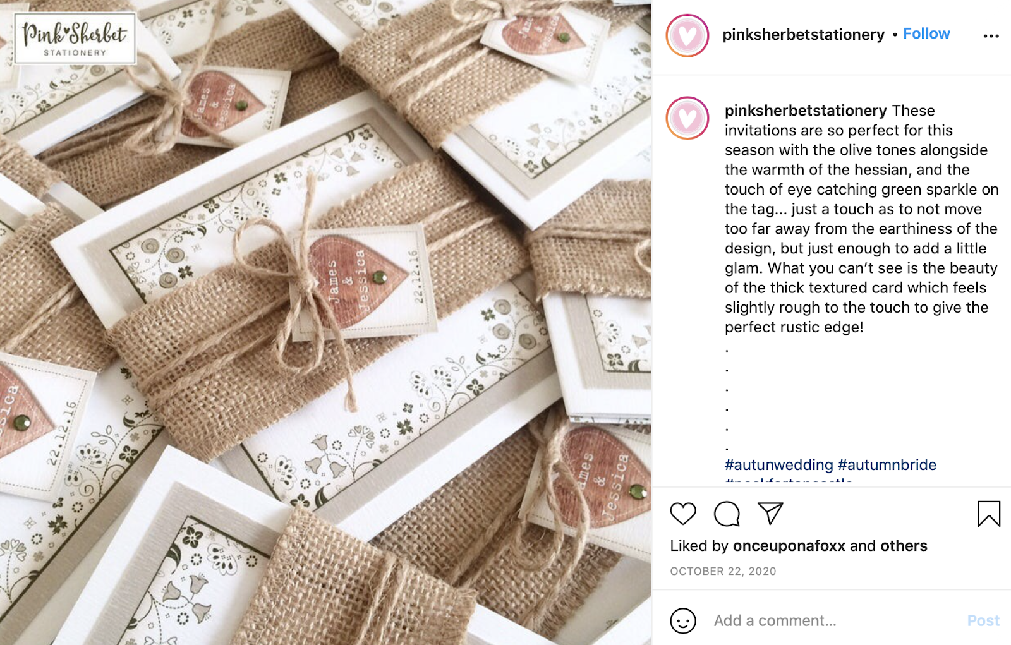Open the October 22, 2020 timestamp
The width and height of the screenshot is (1011, 645).
(x=723, y=571)
